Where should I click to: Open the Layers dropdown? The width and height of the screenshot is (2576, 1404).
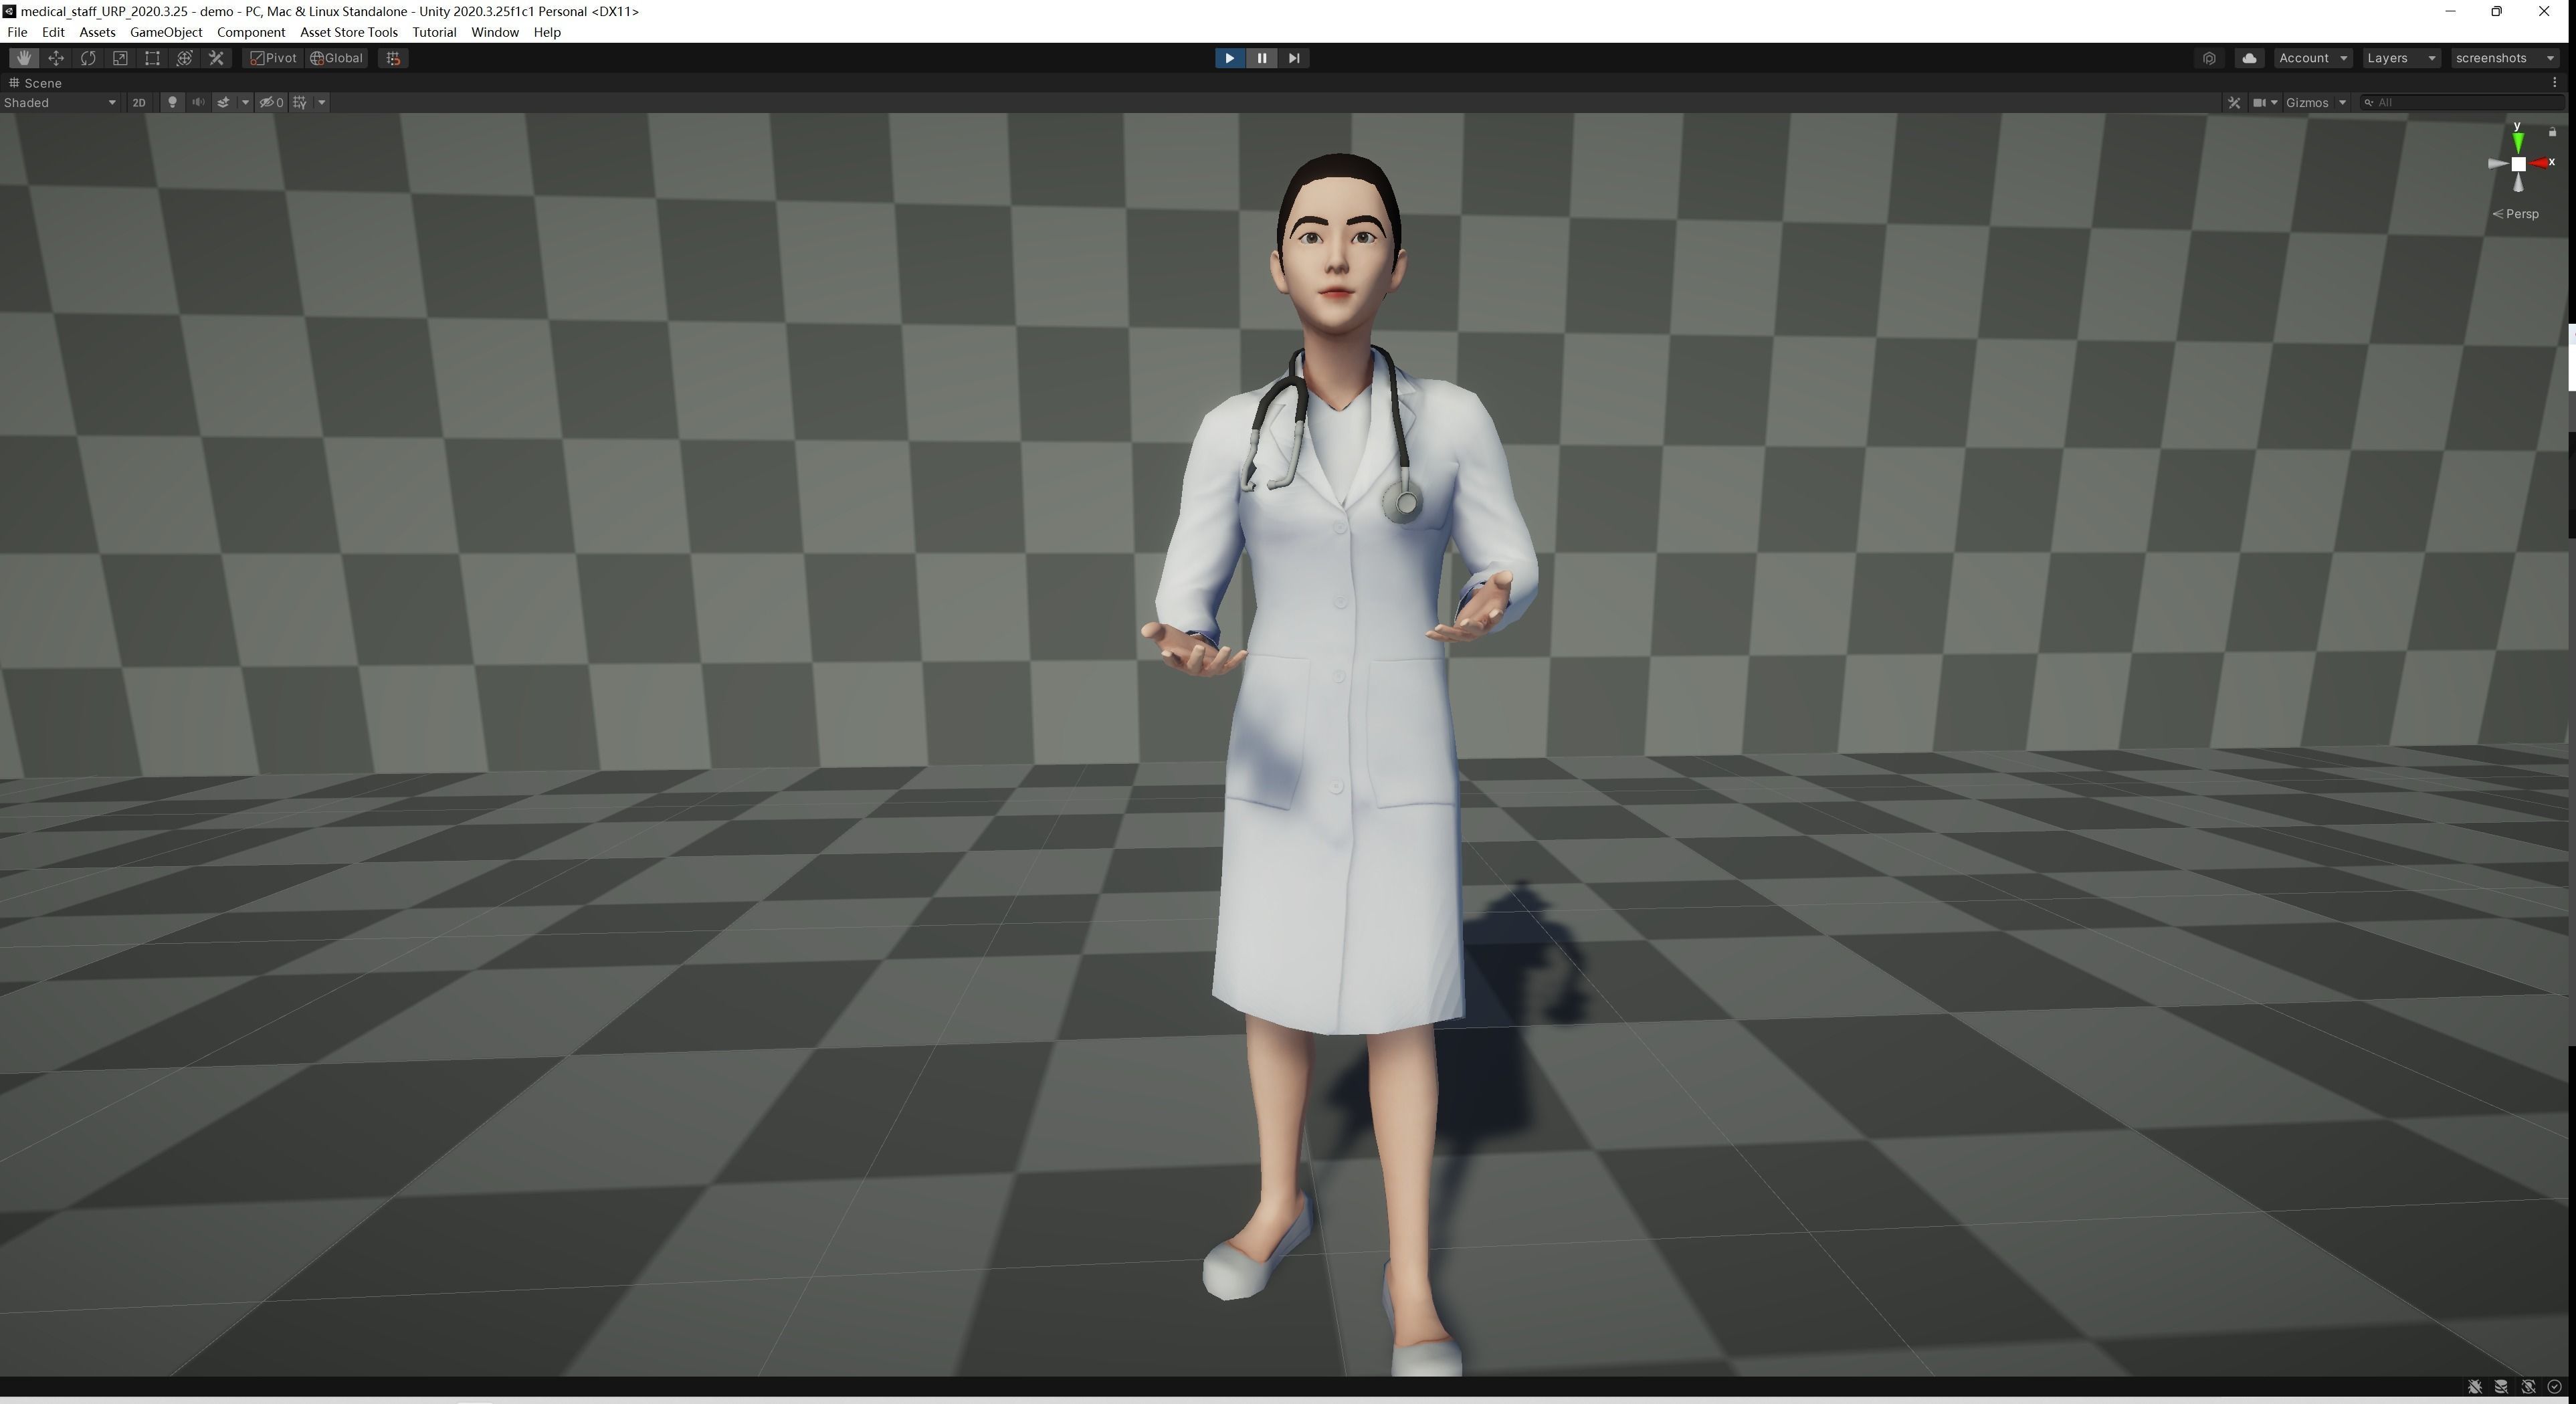(2401, 58)
